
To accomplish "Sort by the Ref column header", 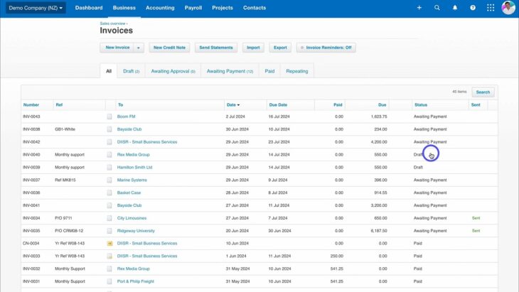I will 59,105.
